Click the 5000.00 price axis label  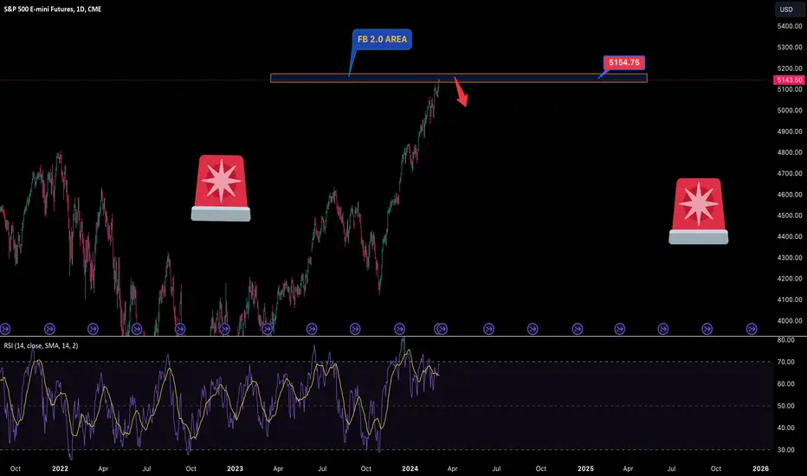(790, 110)
